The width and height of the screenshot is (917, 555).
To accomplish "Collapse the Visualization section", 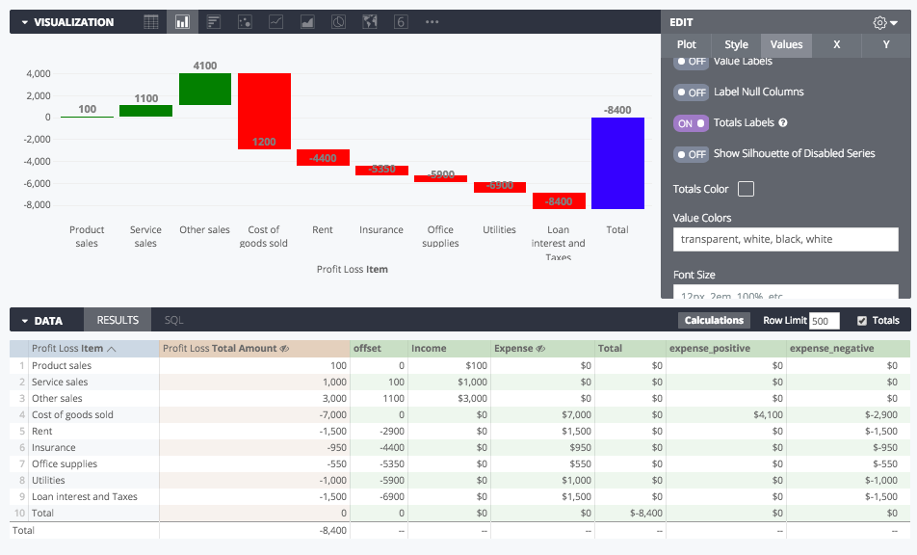I will tap(25, 22).
